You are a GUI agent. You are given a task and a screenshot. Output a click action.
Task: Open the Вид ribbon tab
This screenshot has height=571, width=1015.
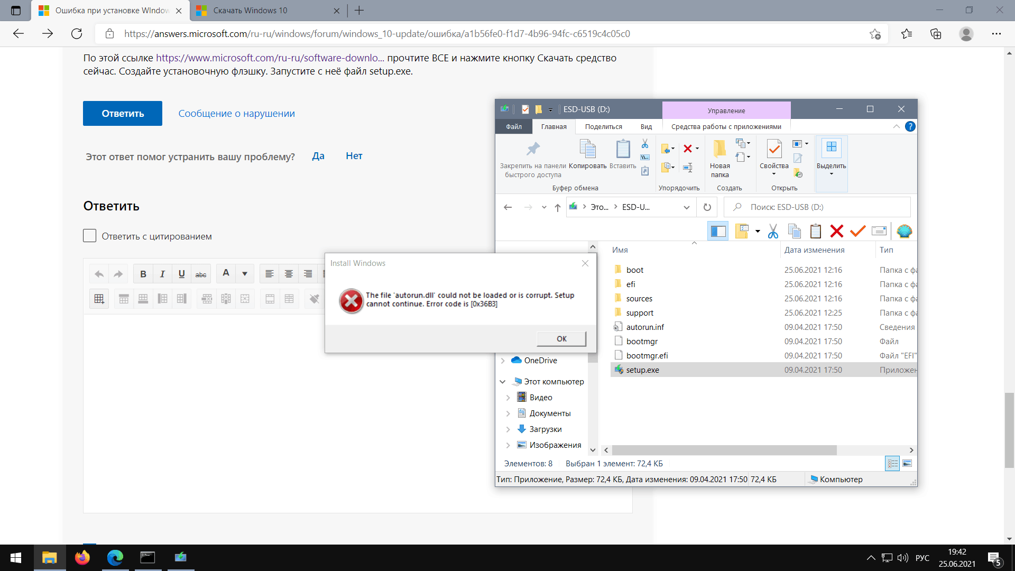point(646,127)
